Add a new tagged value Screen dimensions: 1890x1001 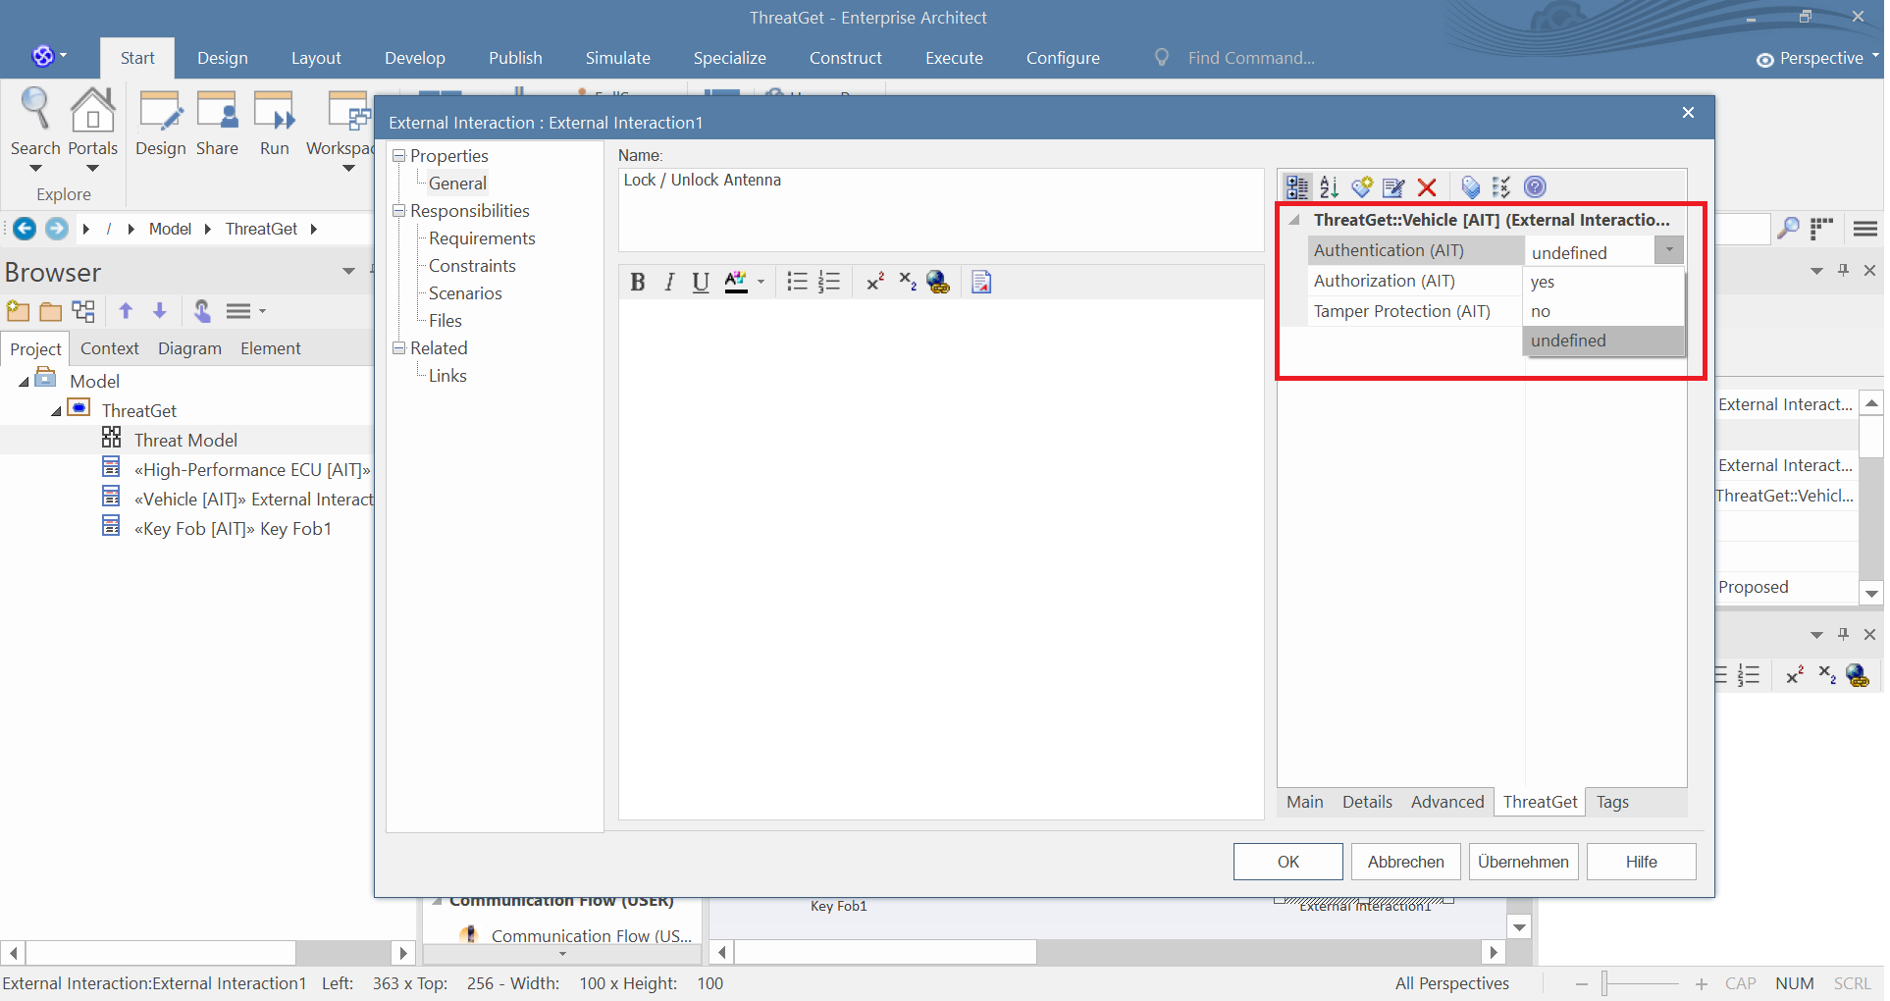coord(1361,186)
